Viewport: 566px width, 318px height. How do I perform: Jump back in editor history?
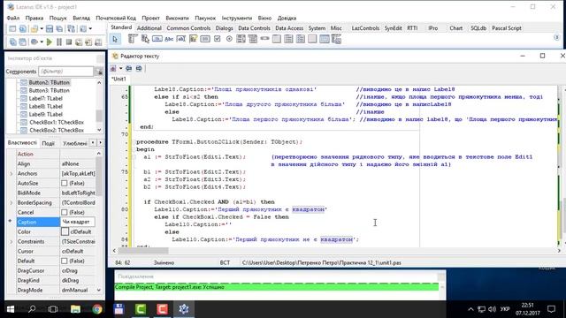point(128,69)
